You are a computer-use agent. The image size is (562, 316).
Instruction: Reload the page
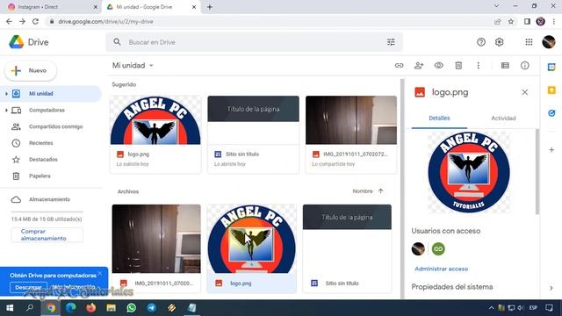click(x=35, y=21)
